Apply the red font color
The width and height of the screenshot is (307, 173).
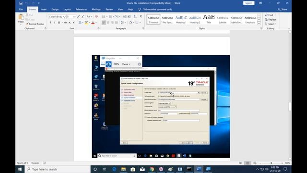(93, 23)
